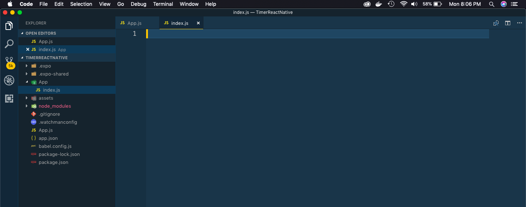
Task: Open the package-lock.json file
Action: 67,154
